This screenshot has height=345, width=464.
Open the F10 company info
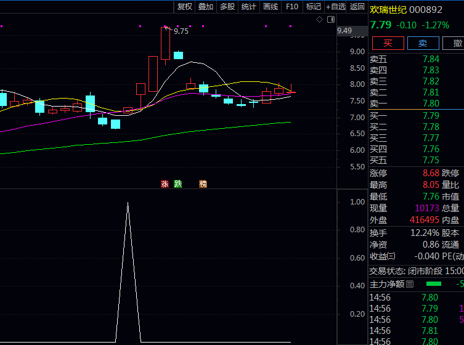coord(293,7)
